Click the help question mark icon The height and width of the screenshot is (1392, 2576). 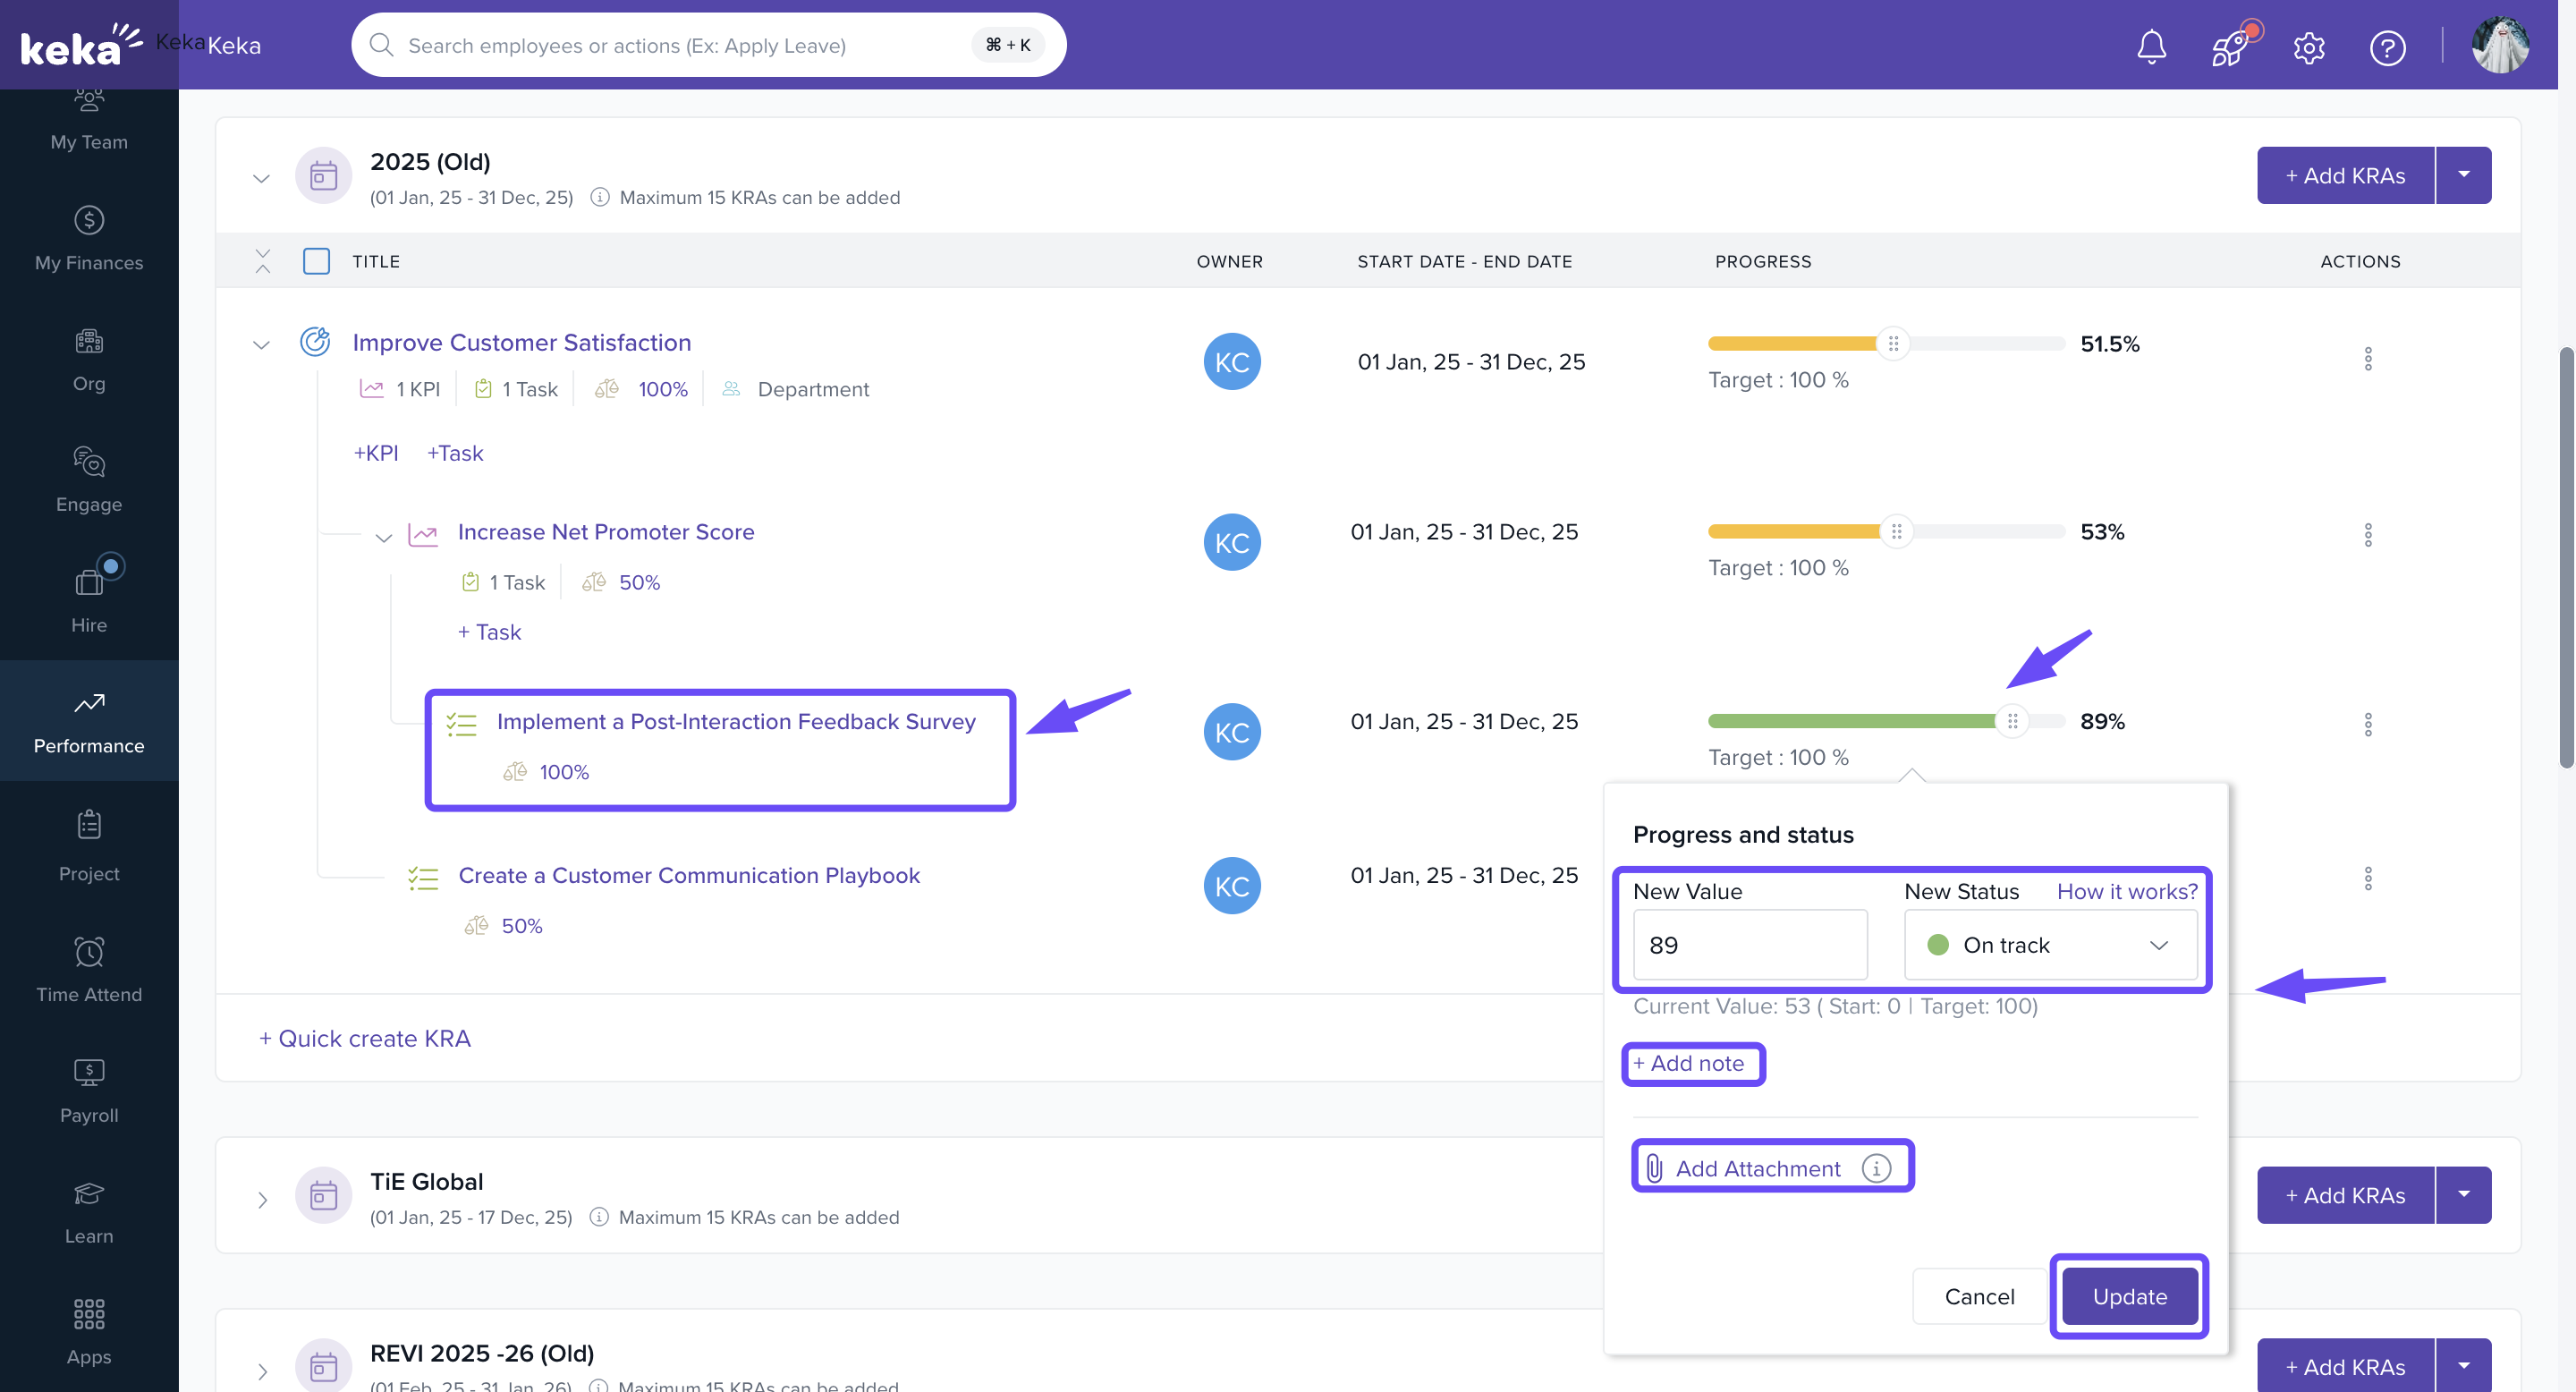[2387, 47]
